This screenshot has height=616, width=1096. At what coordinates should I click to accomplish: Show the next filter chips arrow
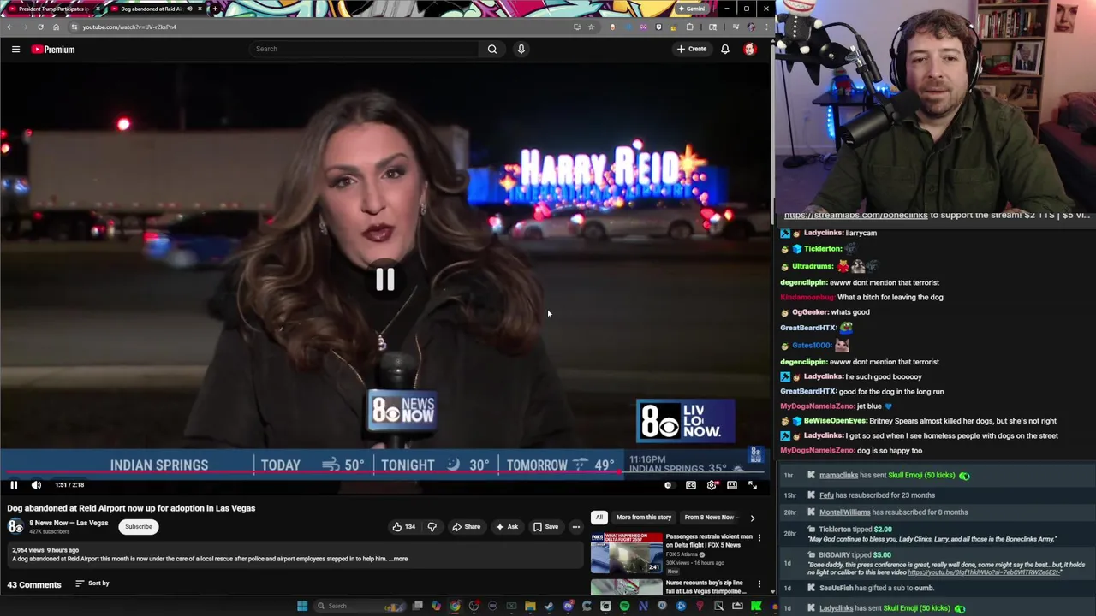click(x=753, y=518)
